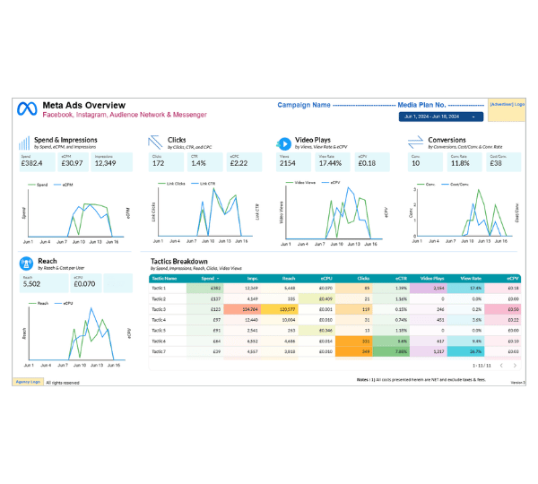Click the Conversions swap-arrows icon
This screenshot has width=538, height=484.
click(x=415, y=142)
